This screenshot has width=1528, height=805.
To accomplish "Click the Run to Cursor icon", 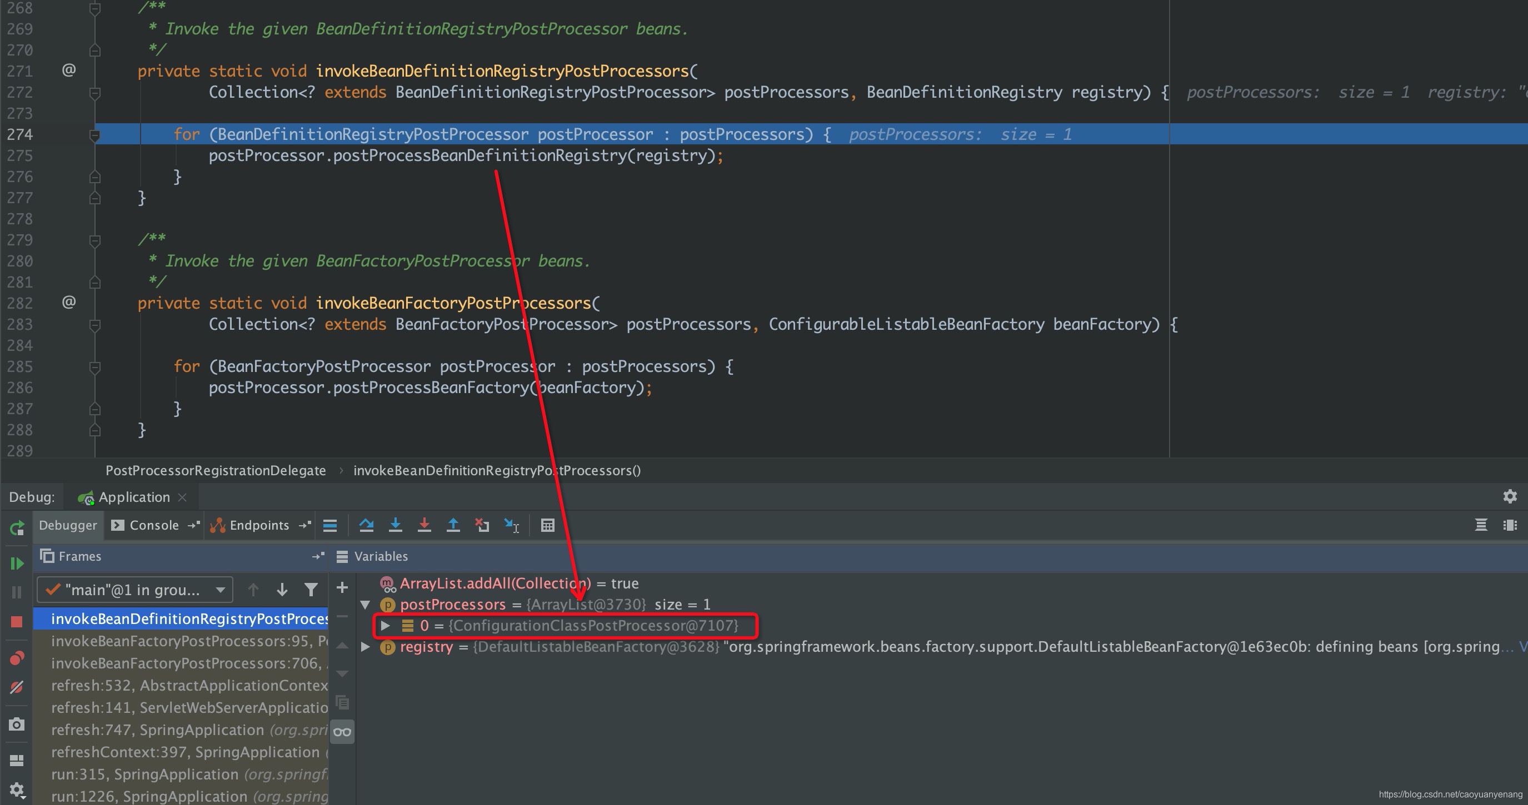I will coord(516,526).
